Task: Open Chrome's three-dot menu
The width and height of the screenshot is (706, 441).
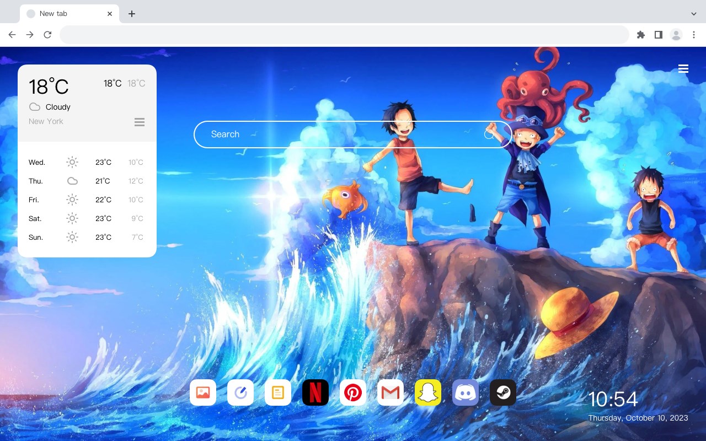Action: (x=694, y=35)
